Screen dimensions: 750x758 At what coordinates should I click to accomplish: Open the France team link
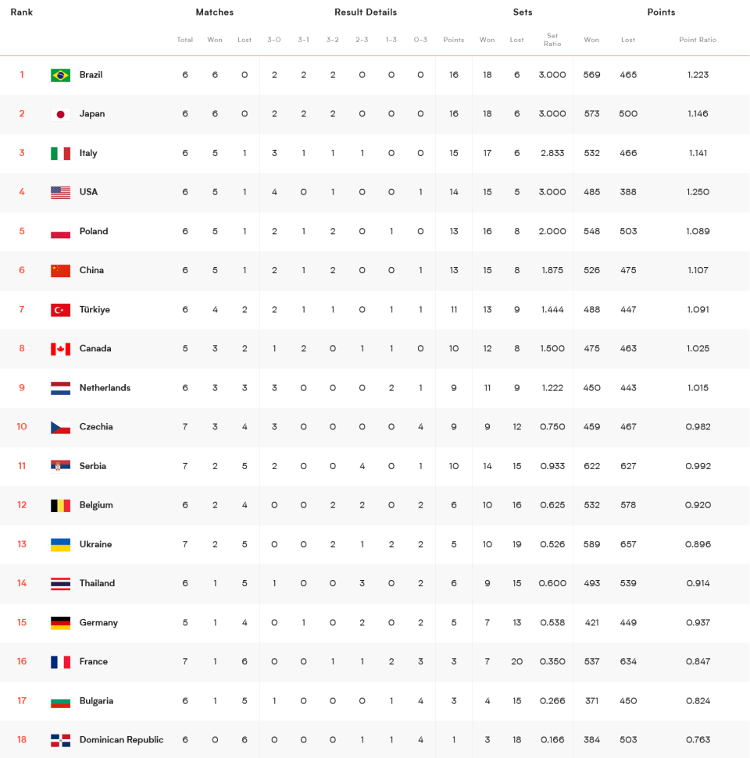(x=94, y=661)
